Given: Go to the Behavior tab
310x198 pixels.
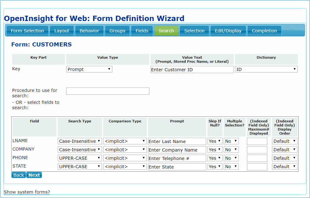Looking at the screenshot, I should click(x=89, y=31).
